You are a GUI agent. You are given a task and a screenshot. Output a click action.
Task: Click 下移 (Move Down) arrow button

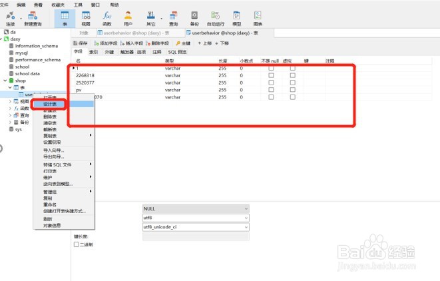[x=222, y=43]
